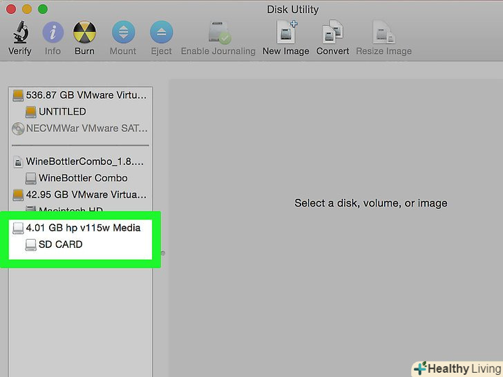The image size is (503, 377).
Task: Click the Convert toolbar label
Action: [x=332, y=51]
